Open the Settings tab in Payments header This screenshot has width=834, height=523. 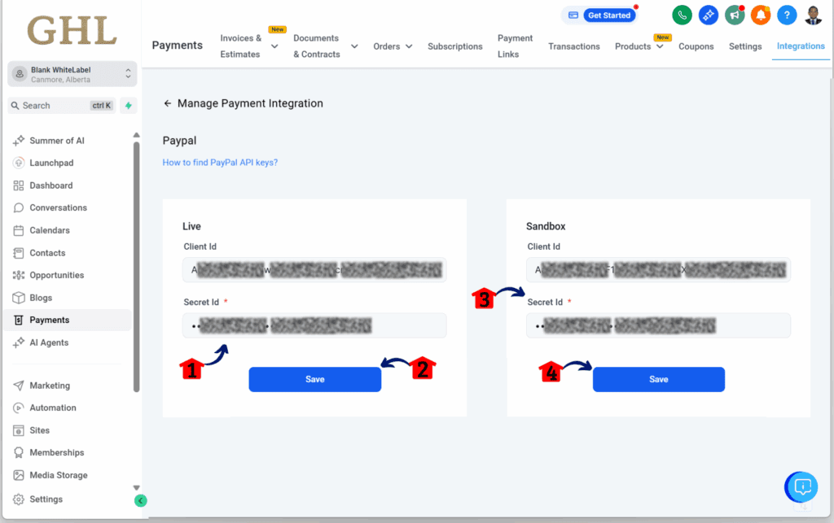click(x=745, y=46)
